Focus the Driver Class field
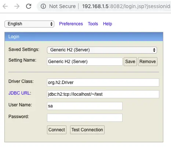This screenshot has width=171, height=150. click(x=103, y=83)
